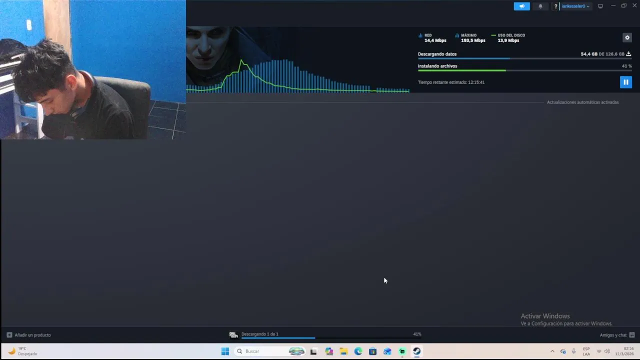
Task: Open 'Descargando 1 de 1' downloads status
Action: coord(259,334)
